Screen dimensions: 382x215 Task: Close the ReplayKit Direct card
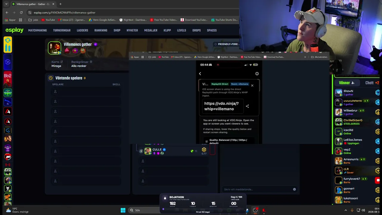[252, 85]
